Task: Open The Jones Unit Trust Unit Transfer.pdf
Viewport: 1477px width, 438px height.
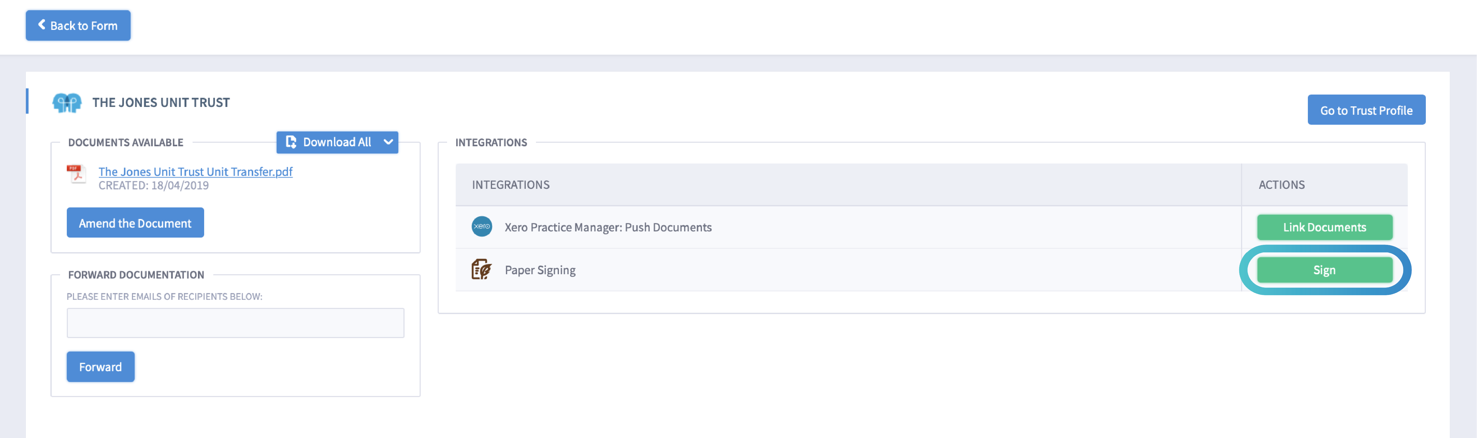Action: point(195,171)
